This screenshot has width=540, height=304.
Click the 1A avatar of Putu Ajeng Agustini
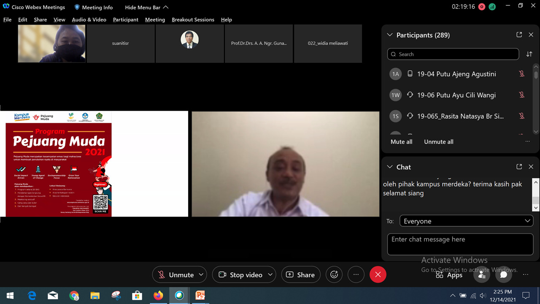[395, 74]
